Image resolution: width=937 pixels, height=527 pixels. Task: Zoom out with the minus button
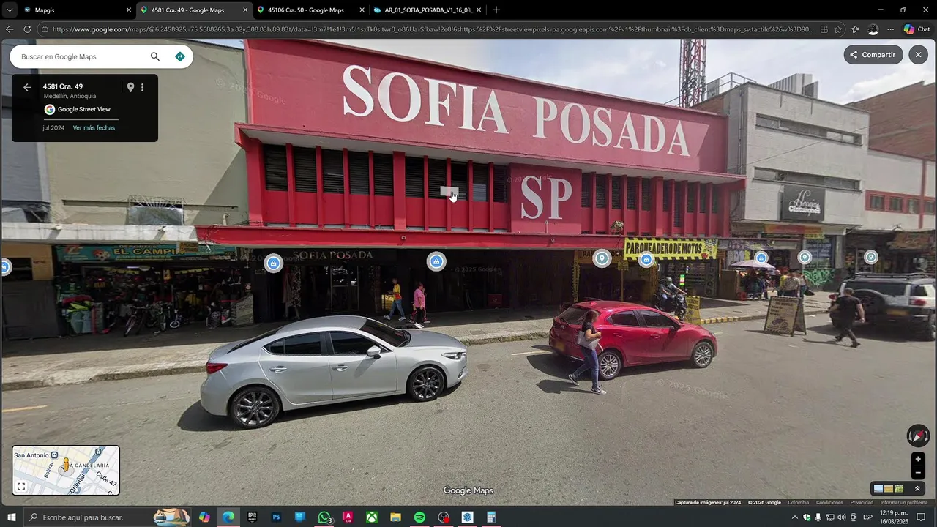point(918,473)
